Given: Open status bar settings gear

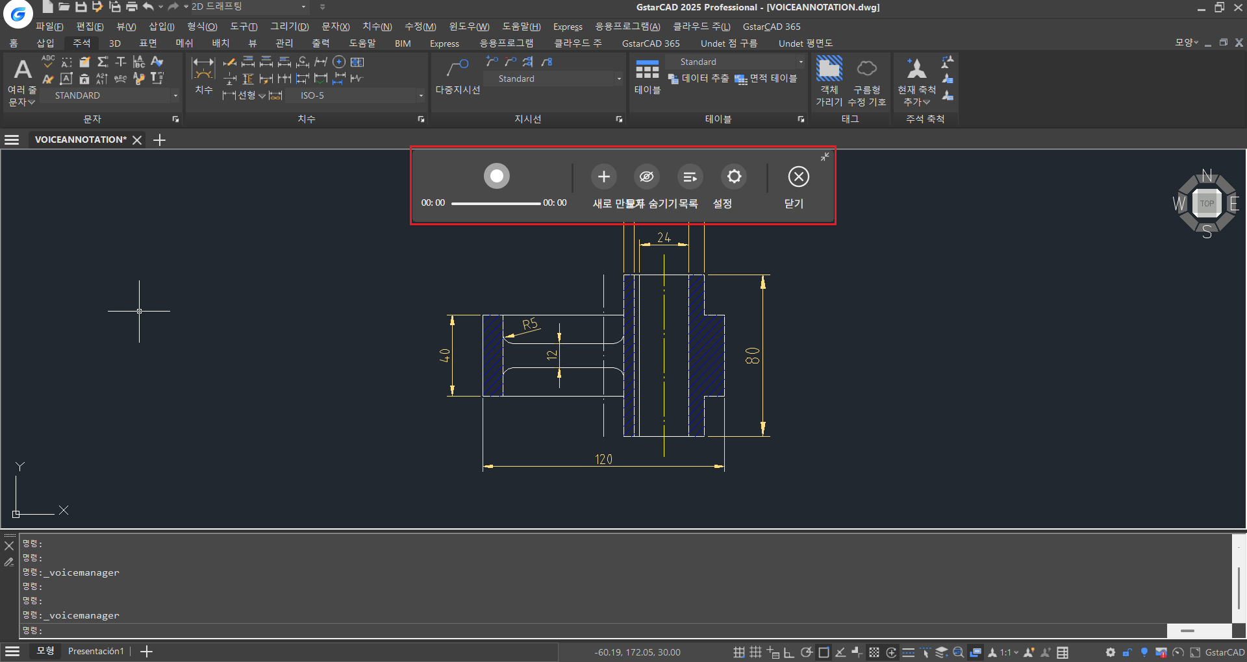Looking at the screenshot, I should point(1111,652).
